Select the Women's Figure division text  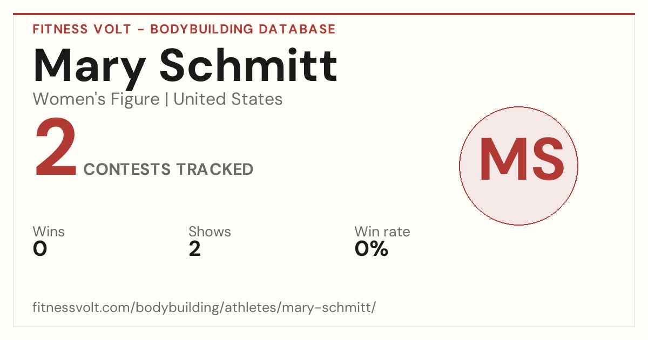(x=96, y=99)
